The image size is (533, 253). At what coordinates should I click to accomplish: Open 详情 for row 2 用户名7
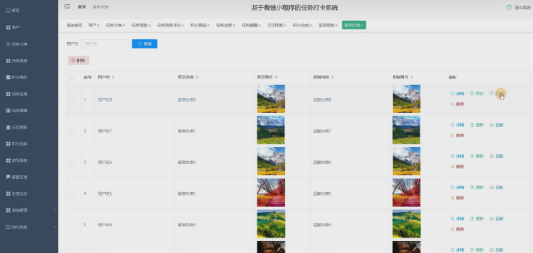pyautogui.click(x=457, y=125)
